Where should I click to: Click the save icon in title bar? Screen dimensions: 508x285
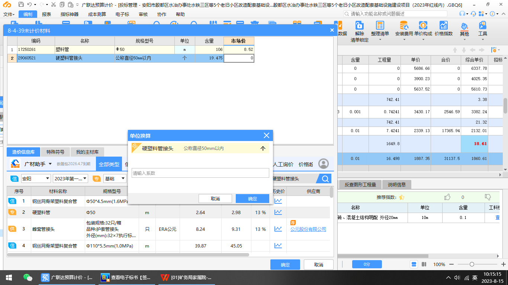(21, 5)
